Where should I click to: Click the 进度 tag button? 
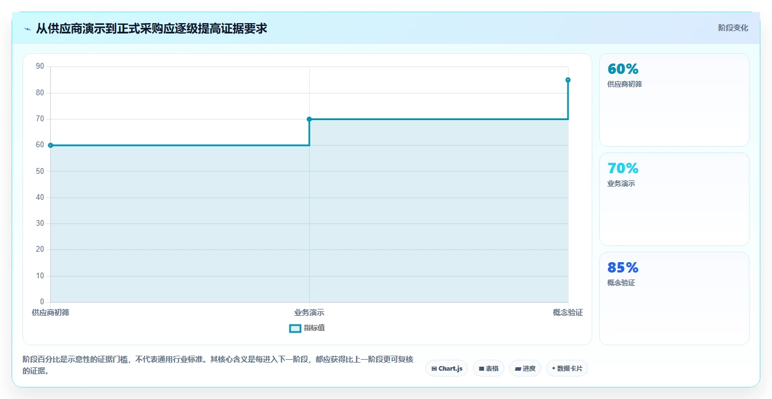525,368
